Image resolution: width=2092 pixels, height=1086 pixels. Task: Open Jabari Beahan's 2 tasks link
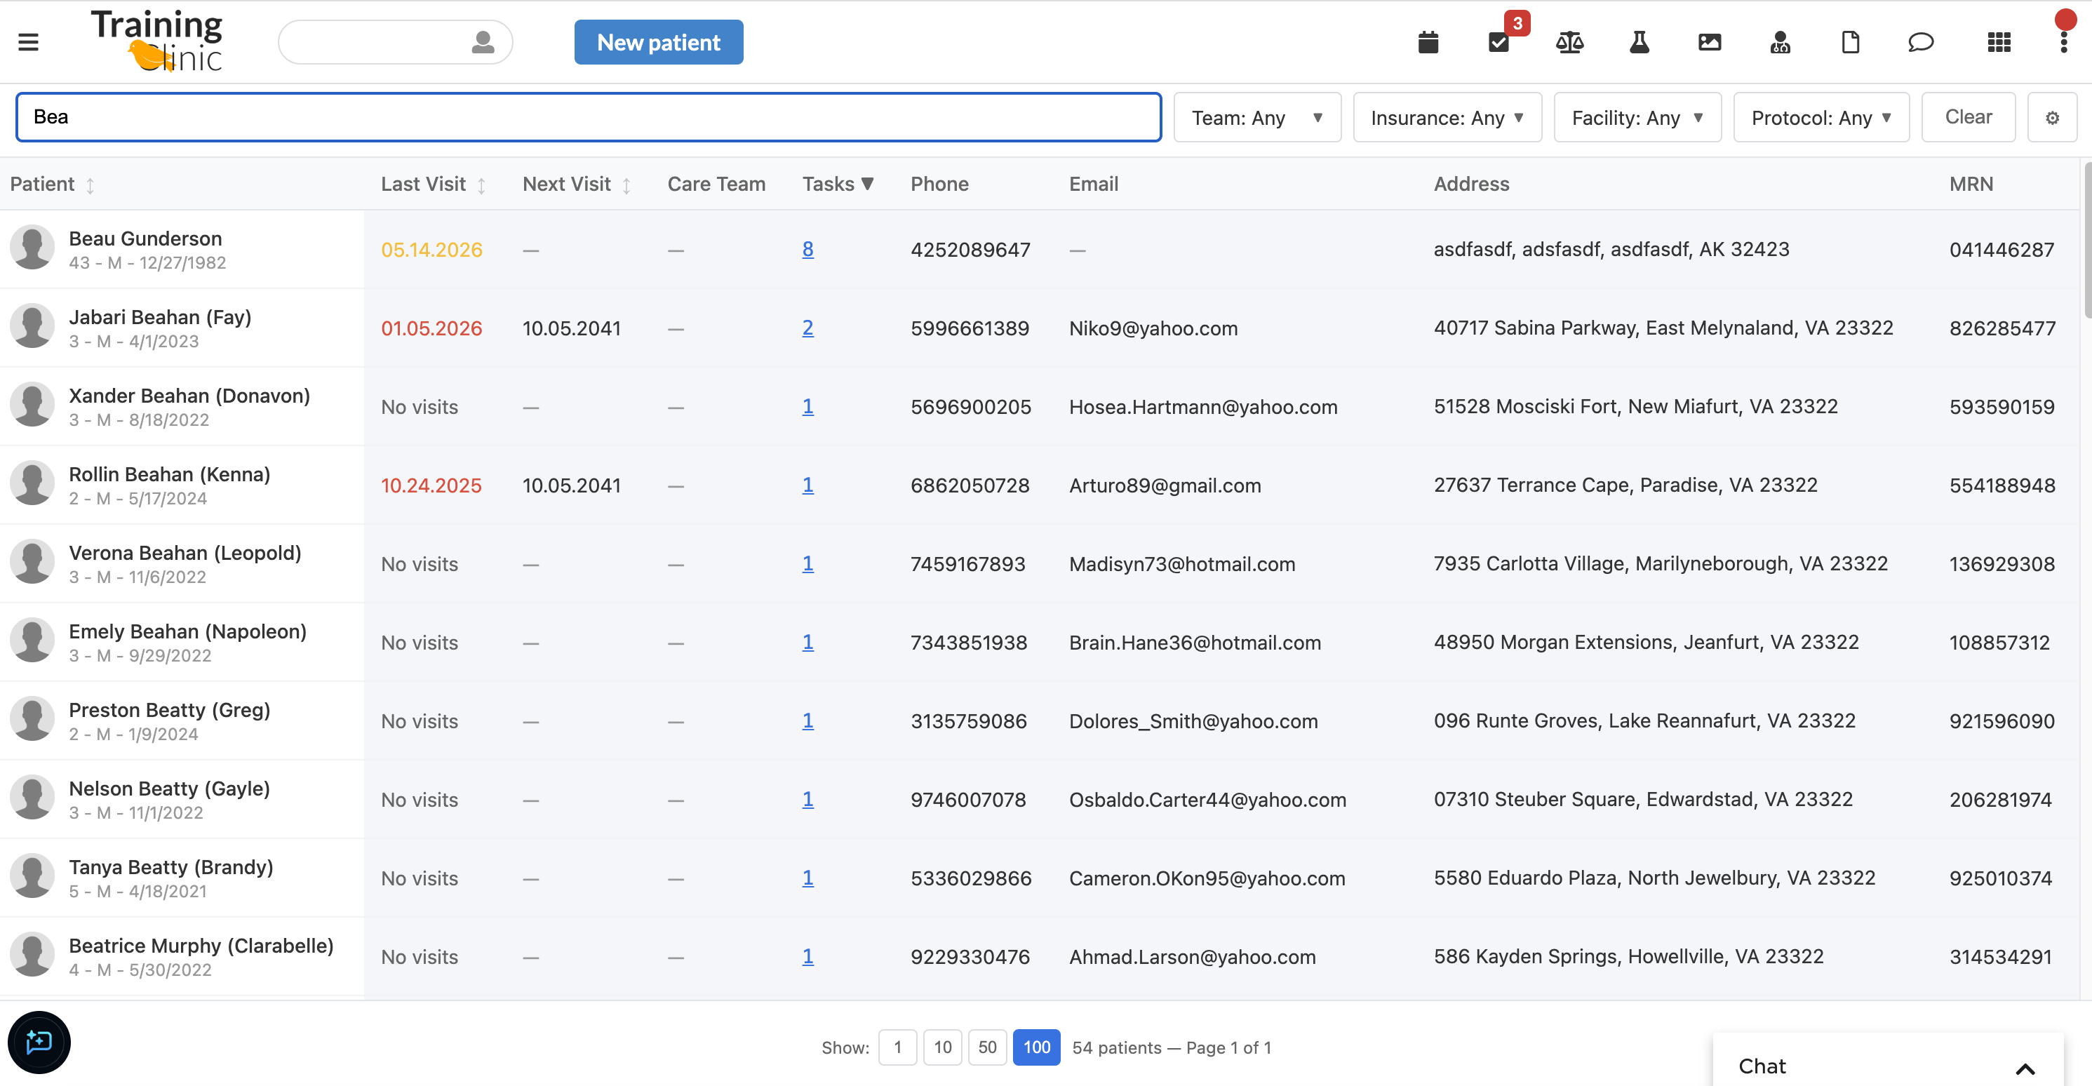tap(807, 328)
